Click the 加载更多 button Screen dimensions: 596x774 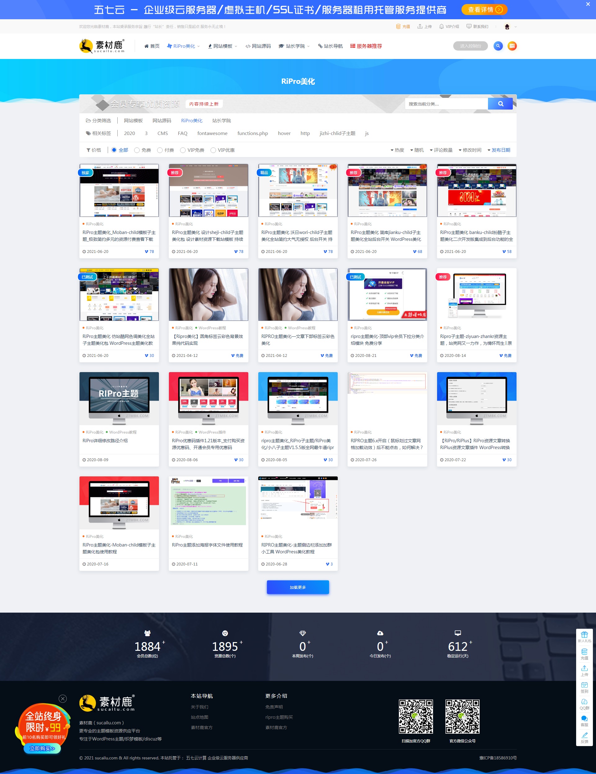point(298,587)
